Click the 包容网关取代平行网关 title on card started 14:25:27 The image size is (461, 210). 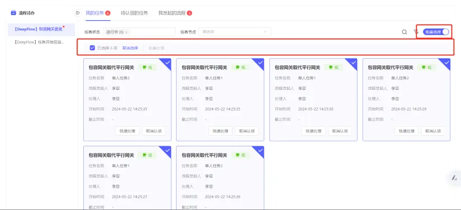click(x=111, y=155)
